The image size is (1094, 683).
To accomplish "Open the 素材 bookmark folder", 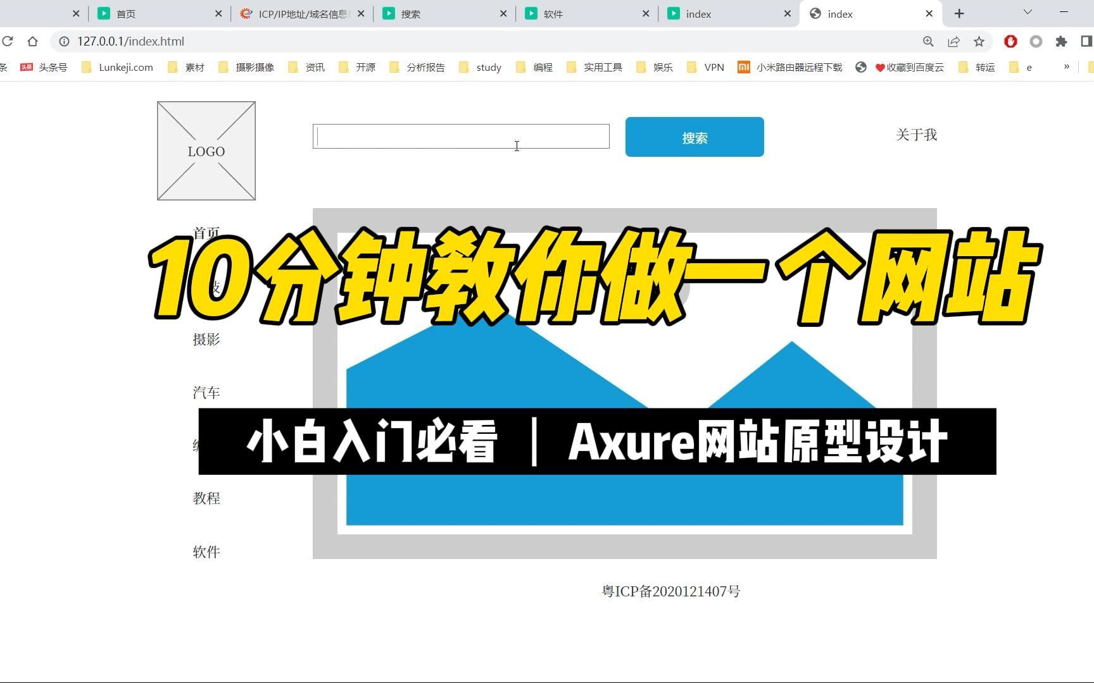I will click(186, 67).
